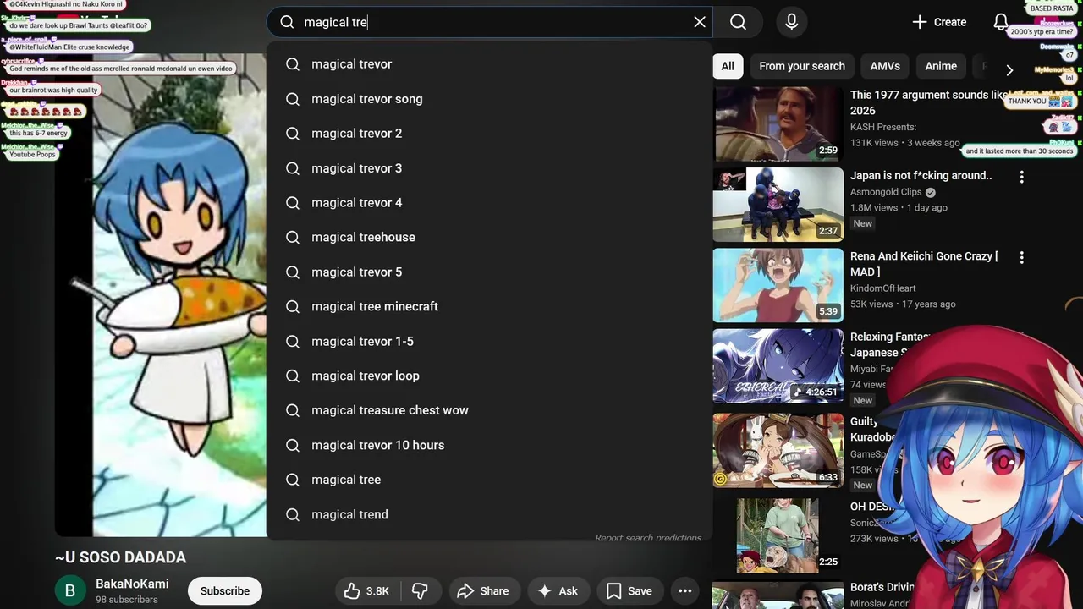
Task: Select the "From your search" chip
Action: click(x=802, y=66)
